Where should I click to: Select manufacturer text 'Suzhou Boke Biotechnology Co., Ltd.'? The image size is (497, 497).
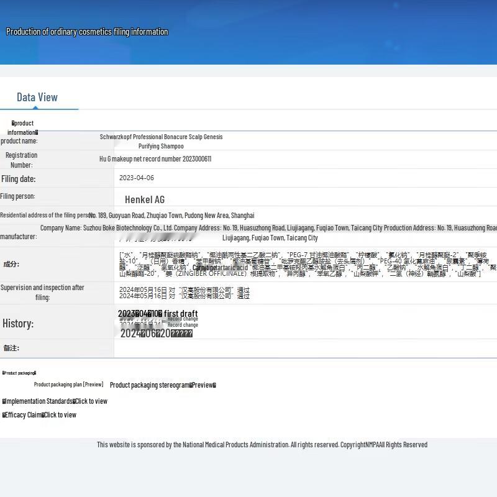click(128, 228)
